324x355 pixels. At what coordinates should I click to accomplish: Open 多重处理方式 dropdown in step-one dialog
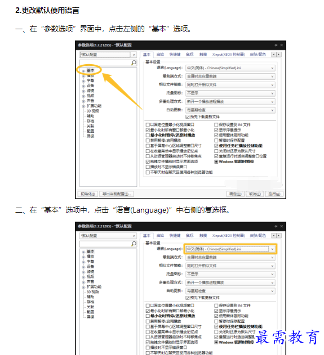click(230, 102)
